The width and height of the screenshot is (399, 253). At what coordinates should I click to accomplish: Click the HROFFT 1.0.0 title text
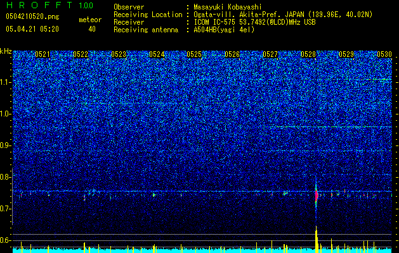(x=49, y=5)
